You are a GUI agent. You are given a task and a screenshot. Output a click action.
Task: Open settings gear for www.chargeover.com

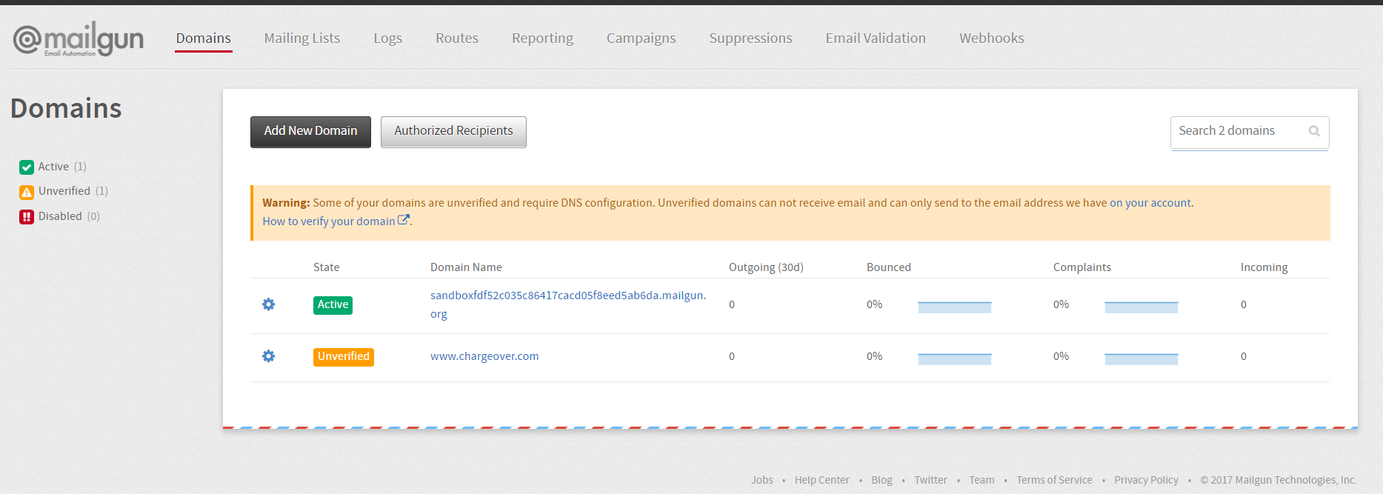coord(268,356)
